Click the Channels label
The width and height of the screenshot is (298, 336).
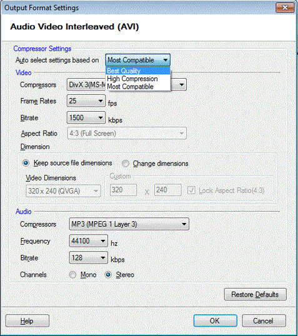pos(33,275)
